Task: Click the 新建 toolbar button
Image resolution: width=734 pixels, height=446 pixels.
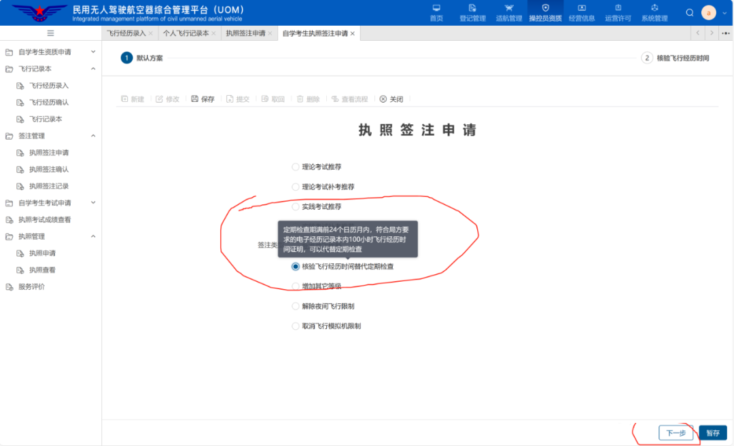Action: coord(133,99)
